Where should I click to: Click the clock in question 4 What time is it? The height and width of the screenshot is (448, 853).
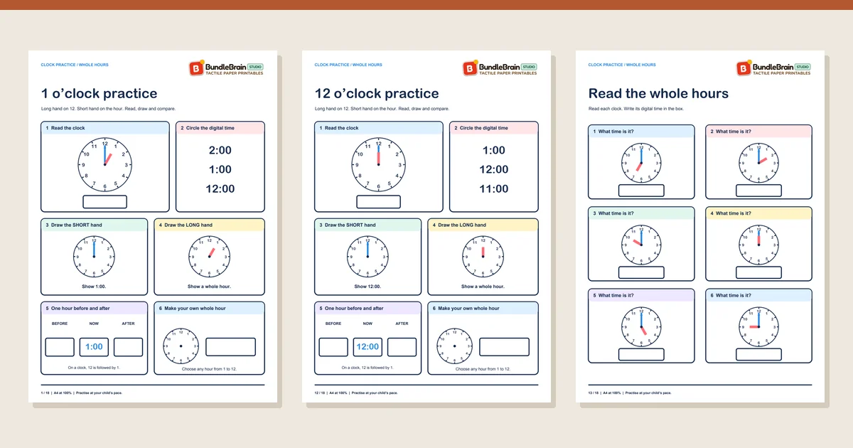click(x=758, y=244)
